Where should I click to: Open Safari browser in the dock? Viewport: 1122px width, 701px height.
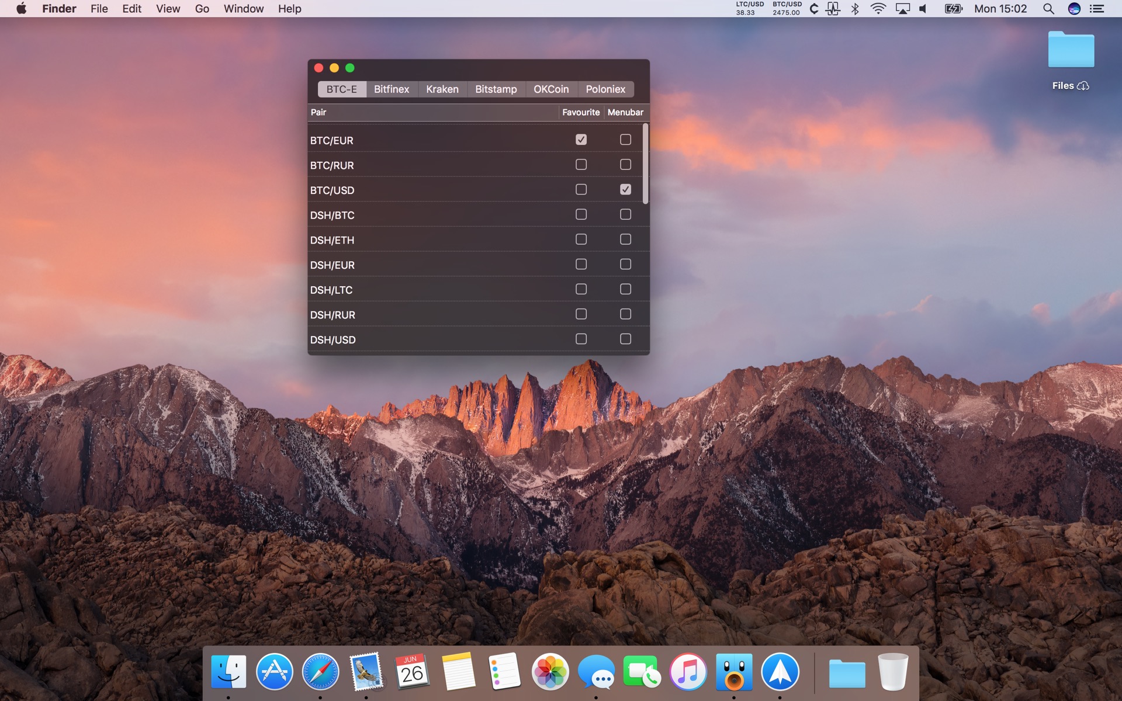tap(320, 672)
